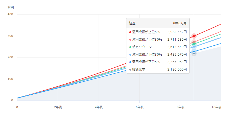Image resolution: width=225 pixels, height=116 pixels.
Task: Click the 4年後 x-axis label
Action: [99, 107]
